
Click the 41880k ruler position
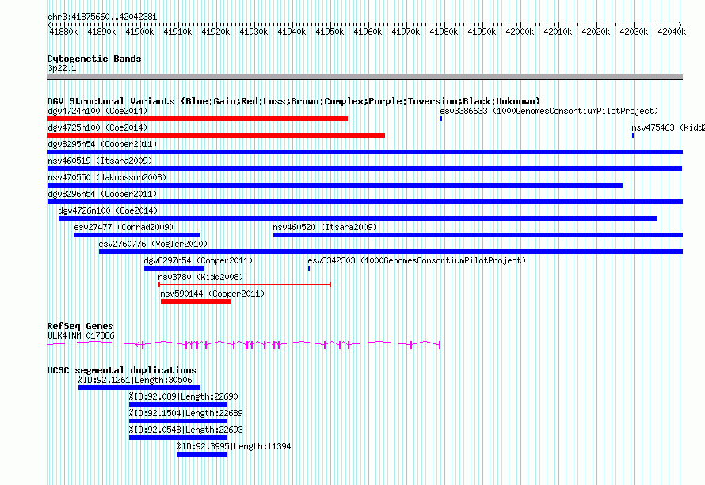[63, 32]
